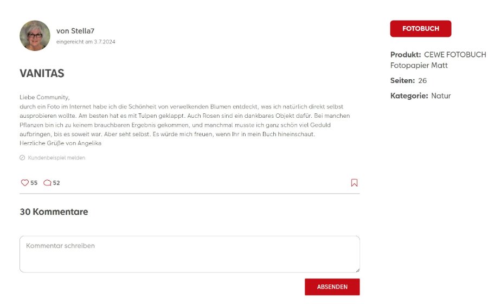
Task: Select the Natur category value
Action: [441, 96]
